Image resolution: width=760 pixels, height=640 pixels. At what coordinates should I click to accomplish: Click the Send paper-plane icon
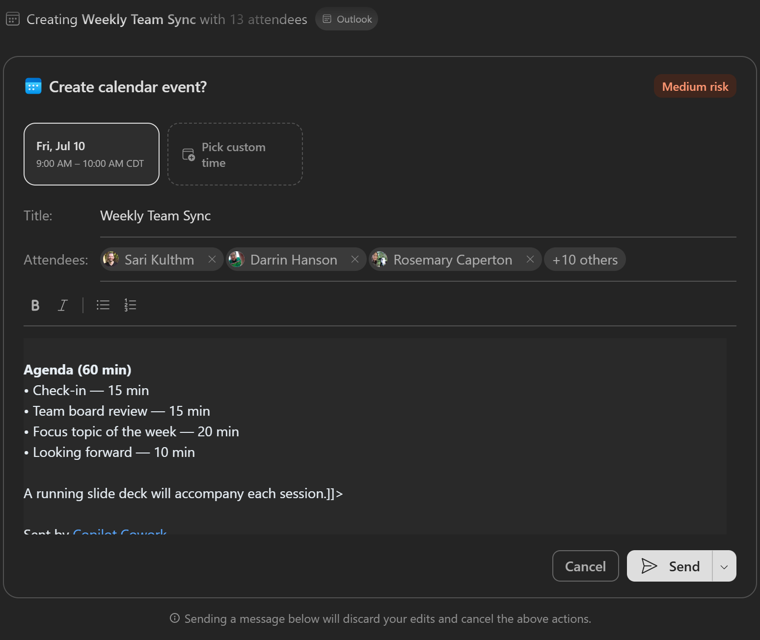tap(649, 566)
